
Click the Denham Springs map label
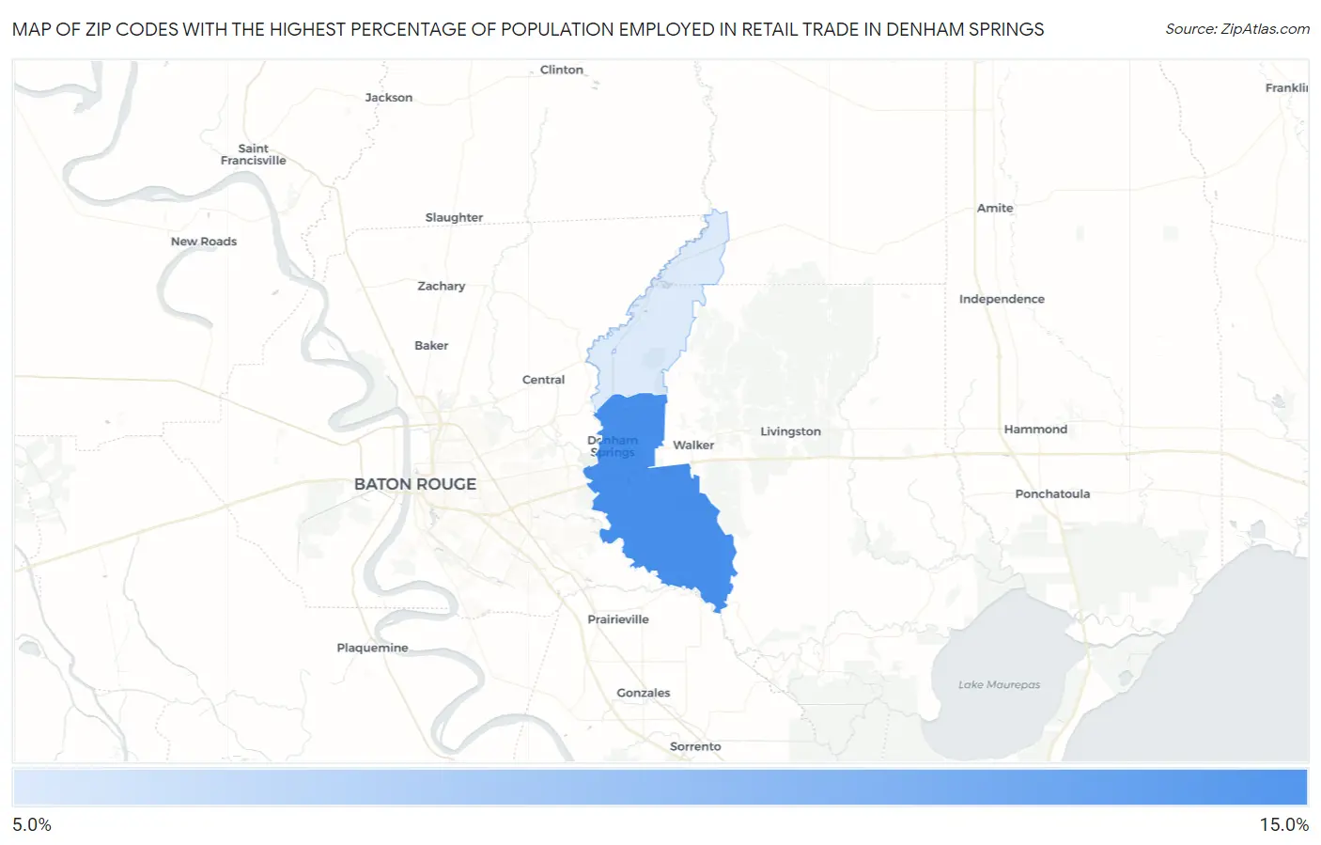pos(613,446)
